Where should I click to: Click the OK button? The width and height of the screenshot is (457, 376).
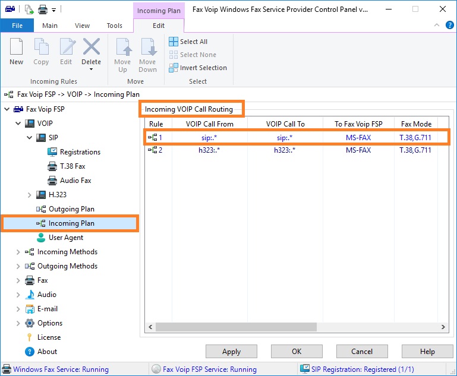297,352
